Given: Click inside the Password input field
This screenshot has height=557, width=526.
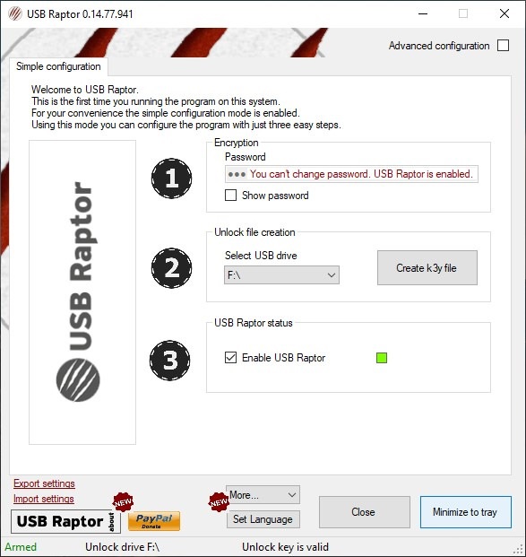Looking at the screenshot, I should pyautogui.click(x=351, y=174).
